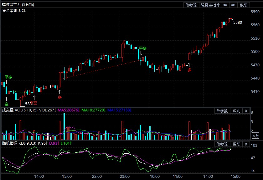
Task: Click the 螺纹钢主力 (5分钟) chart title
Action: (x=18, y=5)
